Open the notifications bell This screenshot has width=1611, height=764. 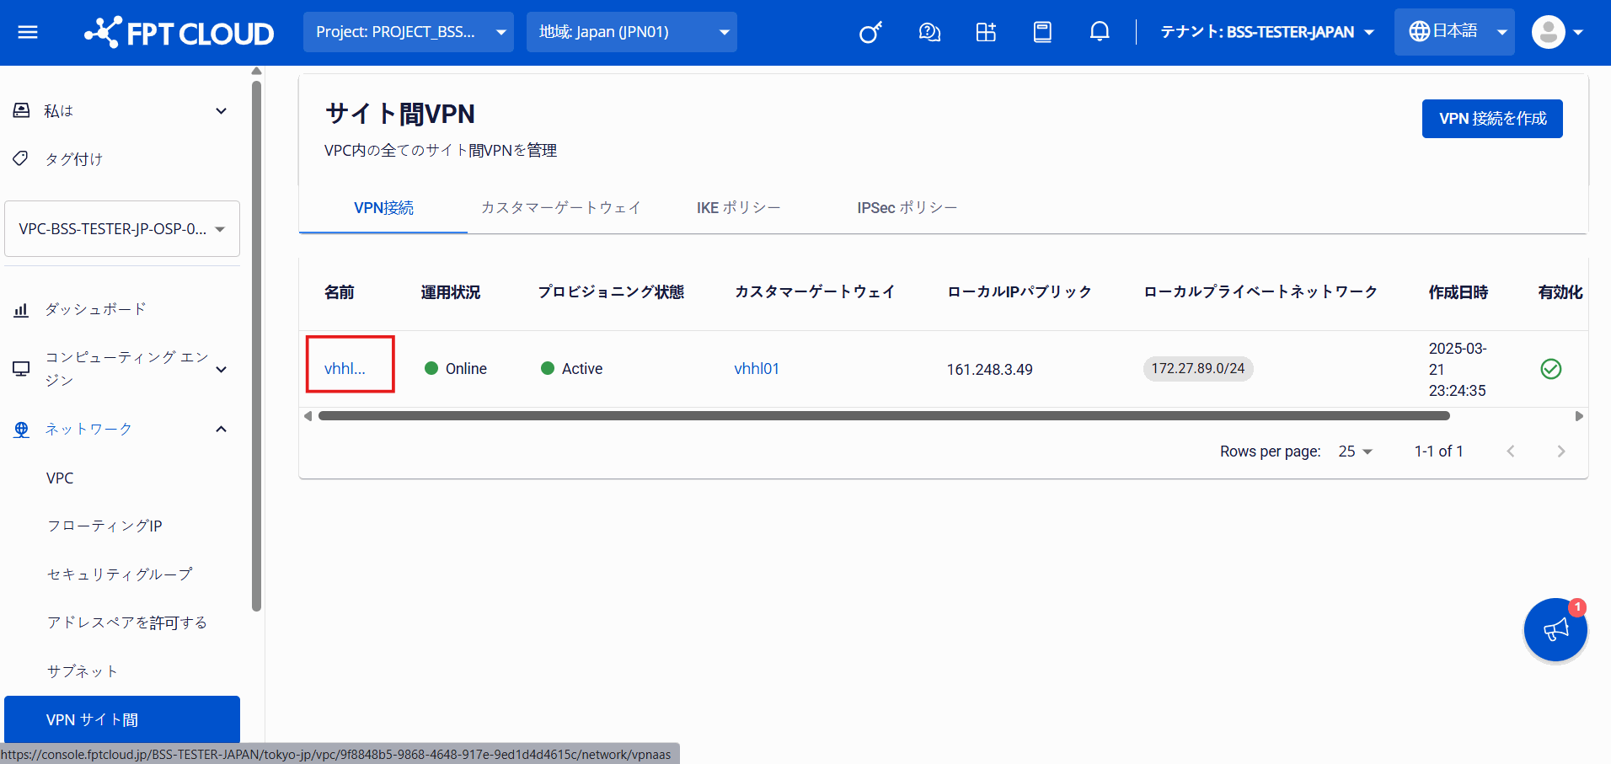click(x=1100, y=32)
